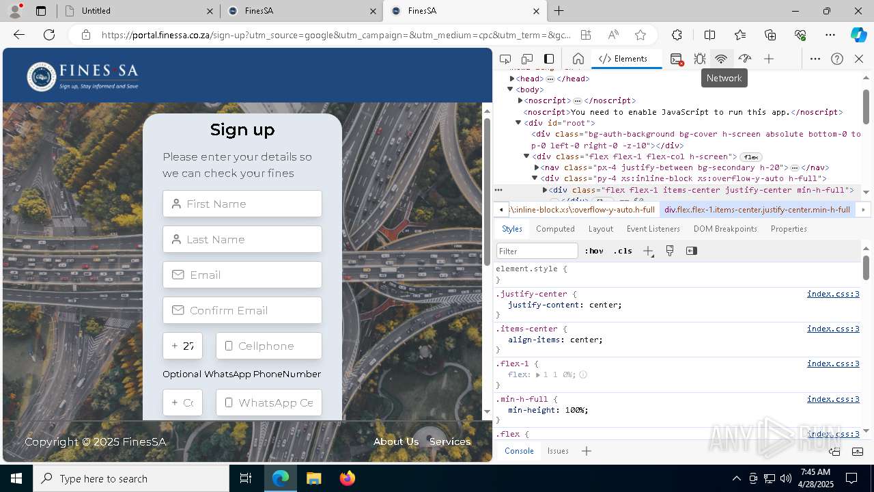Screen dimensions: 874x492
Task: Toggle the .cls classes button
Action: 623,251
